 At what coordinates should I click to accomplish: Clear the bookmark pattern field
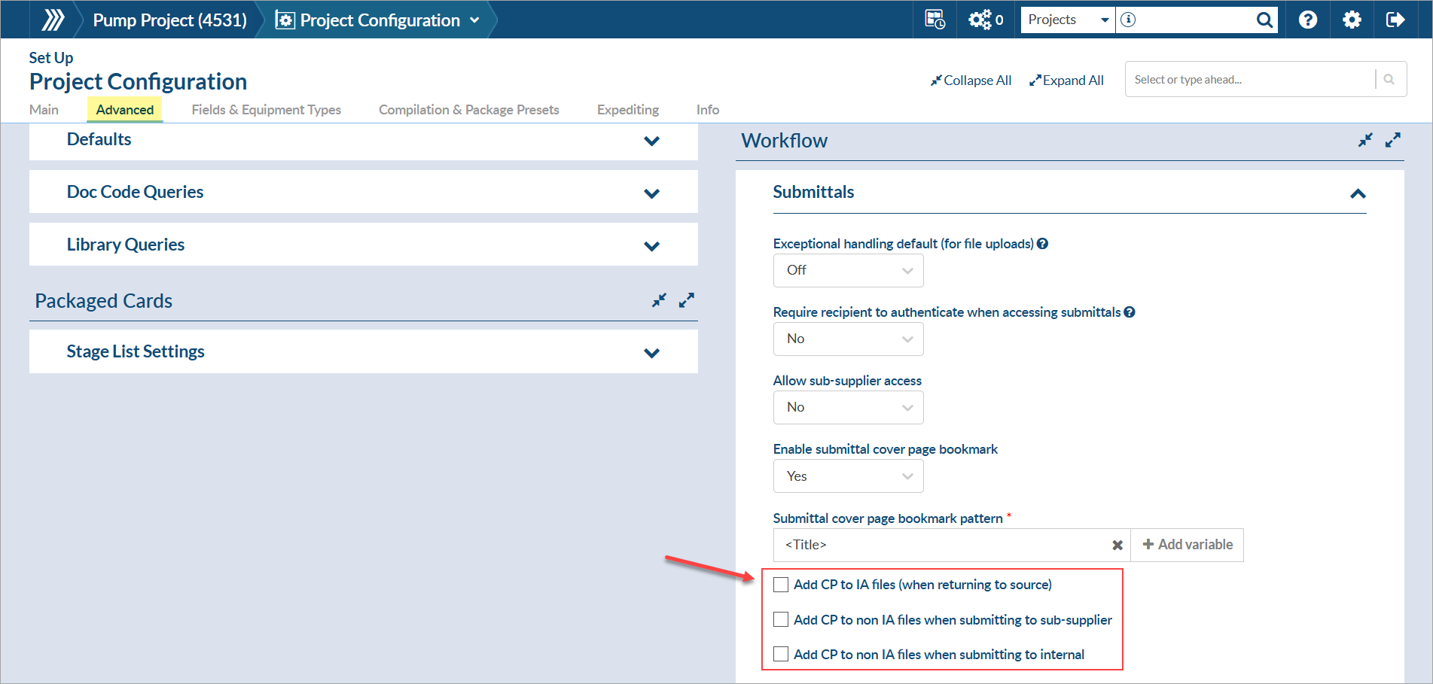[x=1117, y=546]
